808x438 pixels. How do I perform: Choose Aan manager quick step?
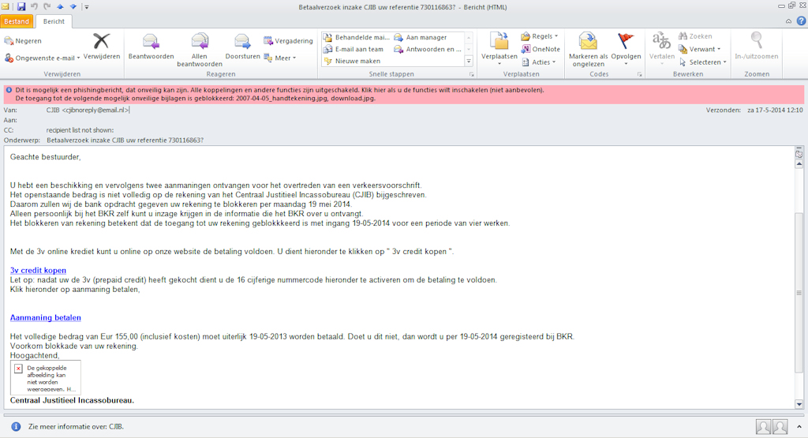coord(421,37)
